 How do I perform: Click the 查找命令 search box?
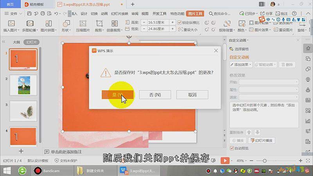[x=219, y=14]
